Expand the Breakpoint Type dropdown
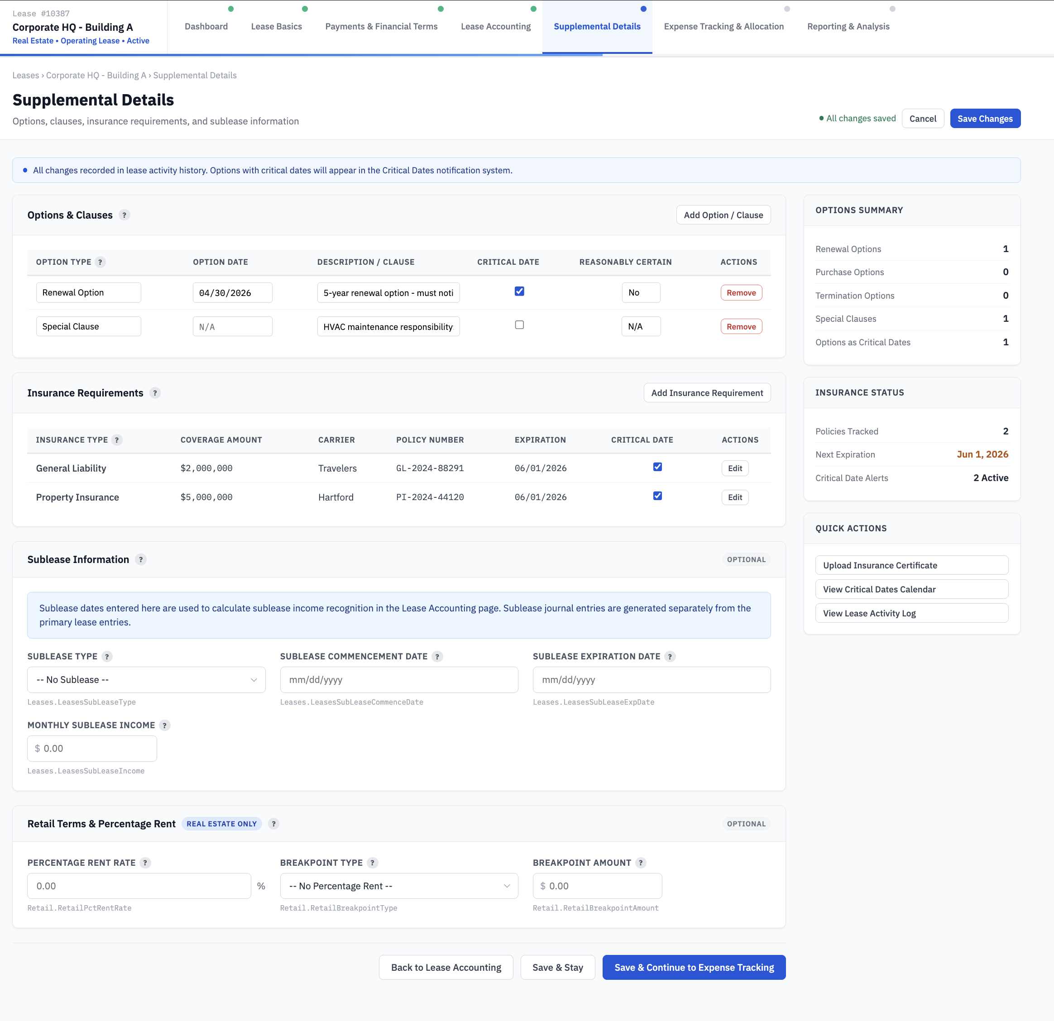1054x1021 pixels. 398,886
